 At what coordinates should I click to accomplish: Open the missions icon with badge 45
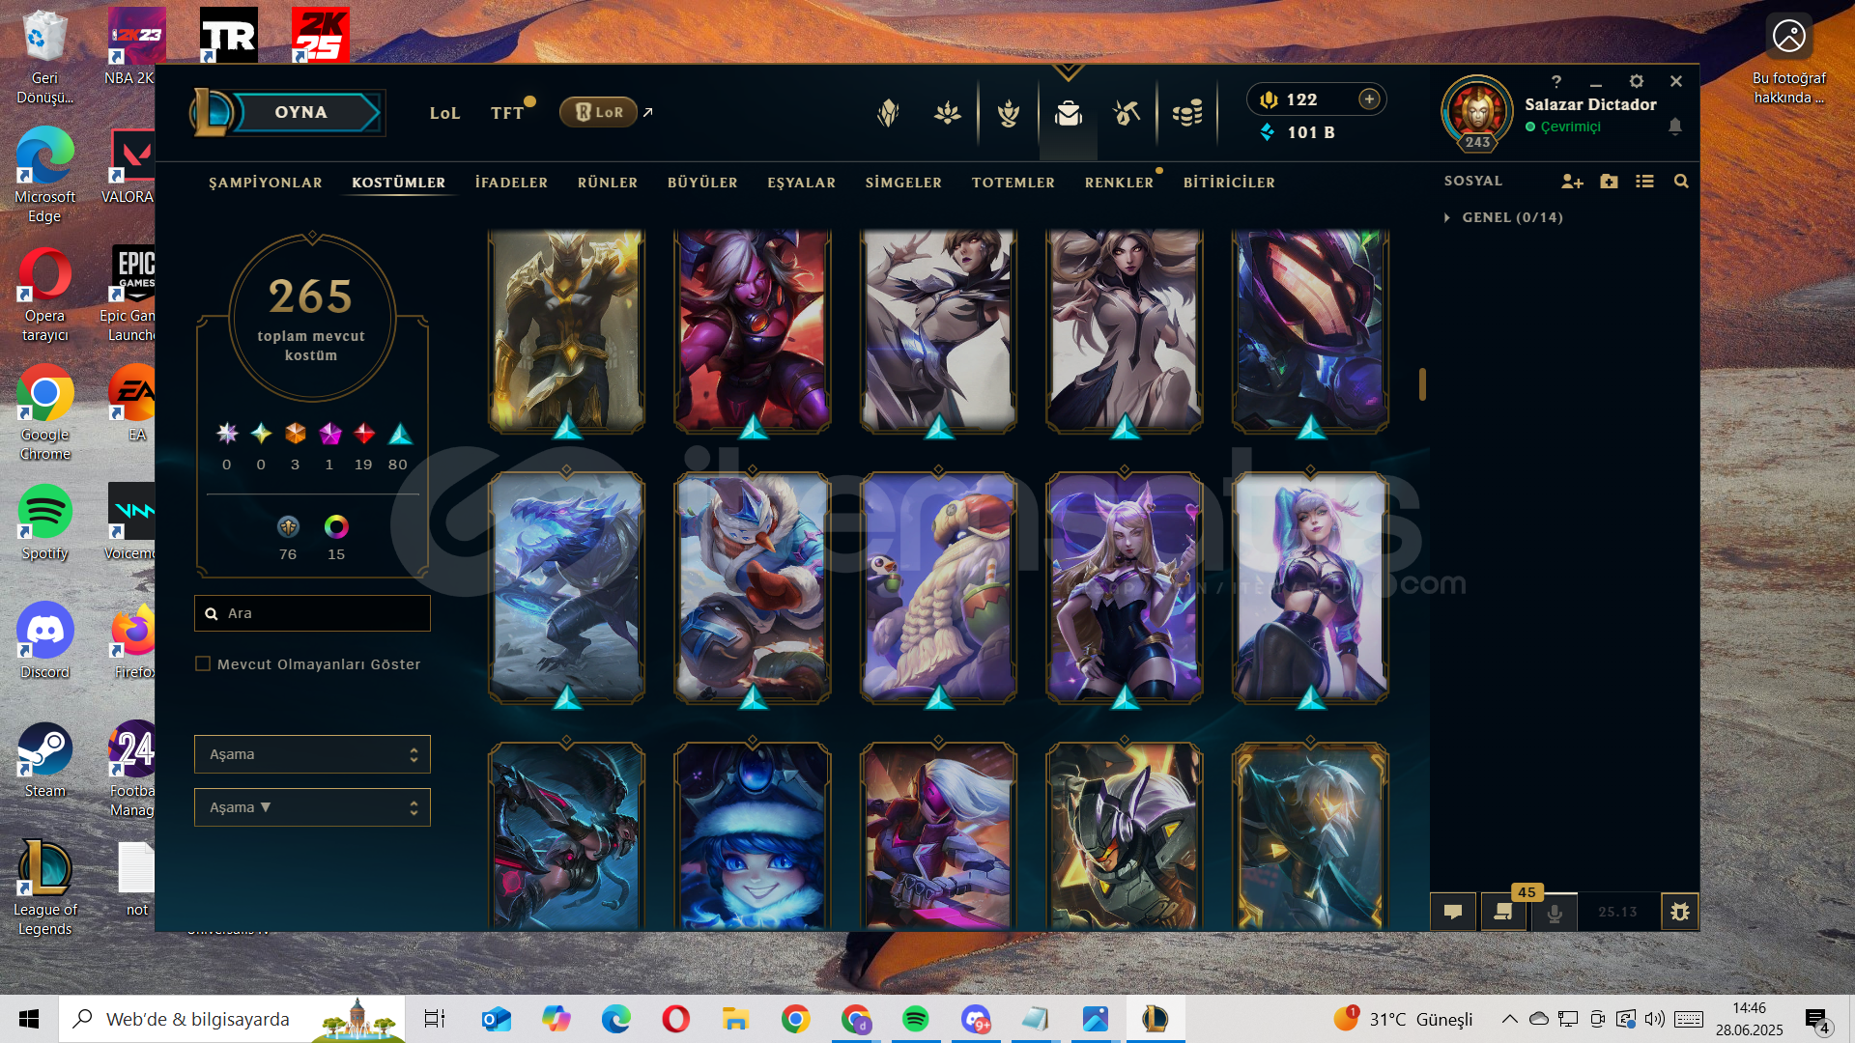[1503, 912]
